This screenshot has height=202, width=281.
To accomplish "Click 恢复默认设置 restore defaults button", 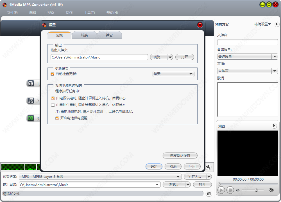I will pos(180,155).
